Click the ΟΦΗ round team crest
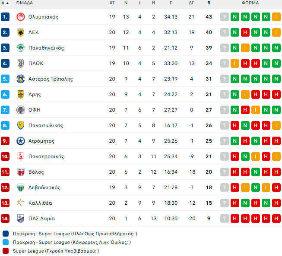The width and height of the screenshot is (282, 256). pyautogui.click(x=20, y=110)
